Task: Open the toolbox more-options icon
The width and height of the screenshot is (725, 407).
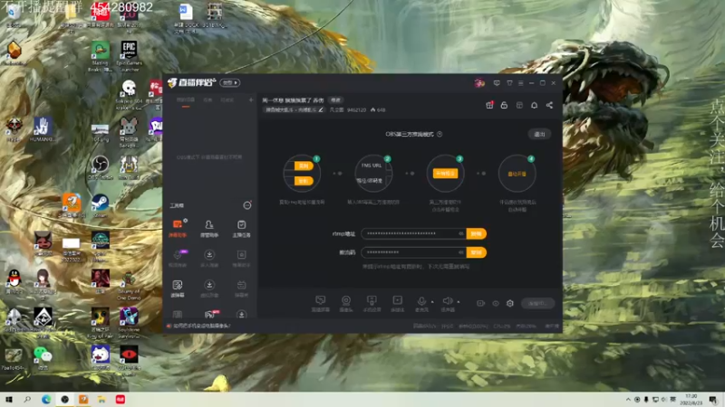Action: [247, 205]
